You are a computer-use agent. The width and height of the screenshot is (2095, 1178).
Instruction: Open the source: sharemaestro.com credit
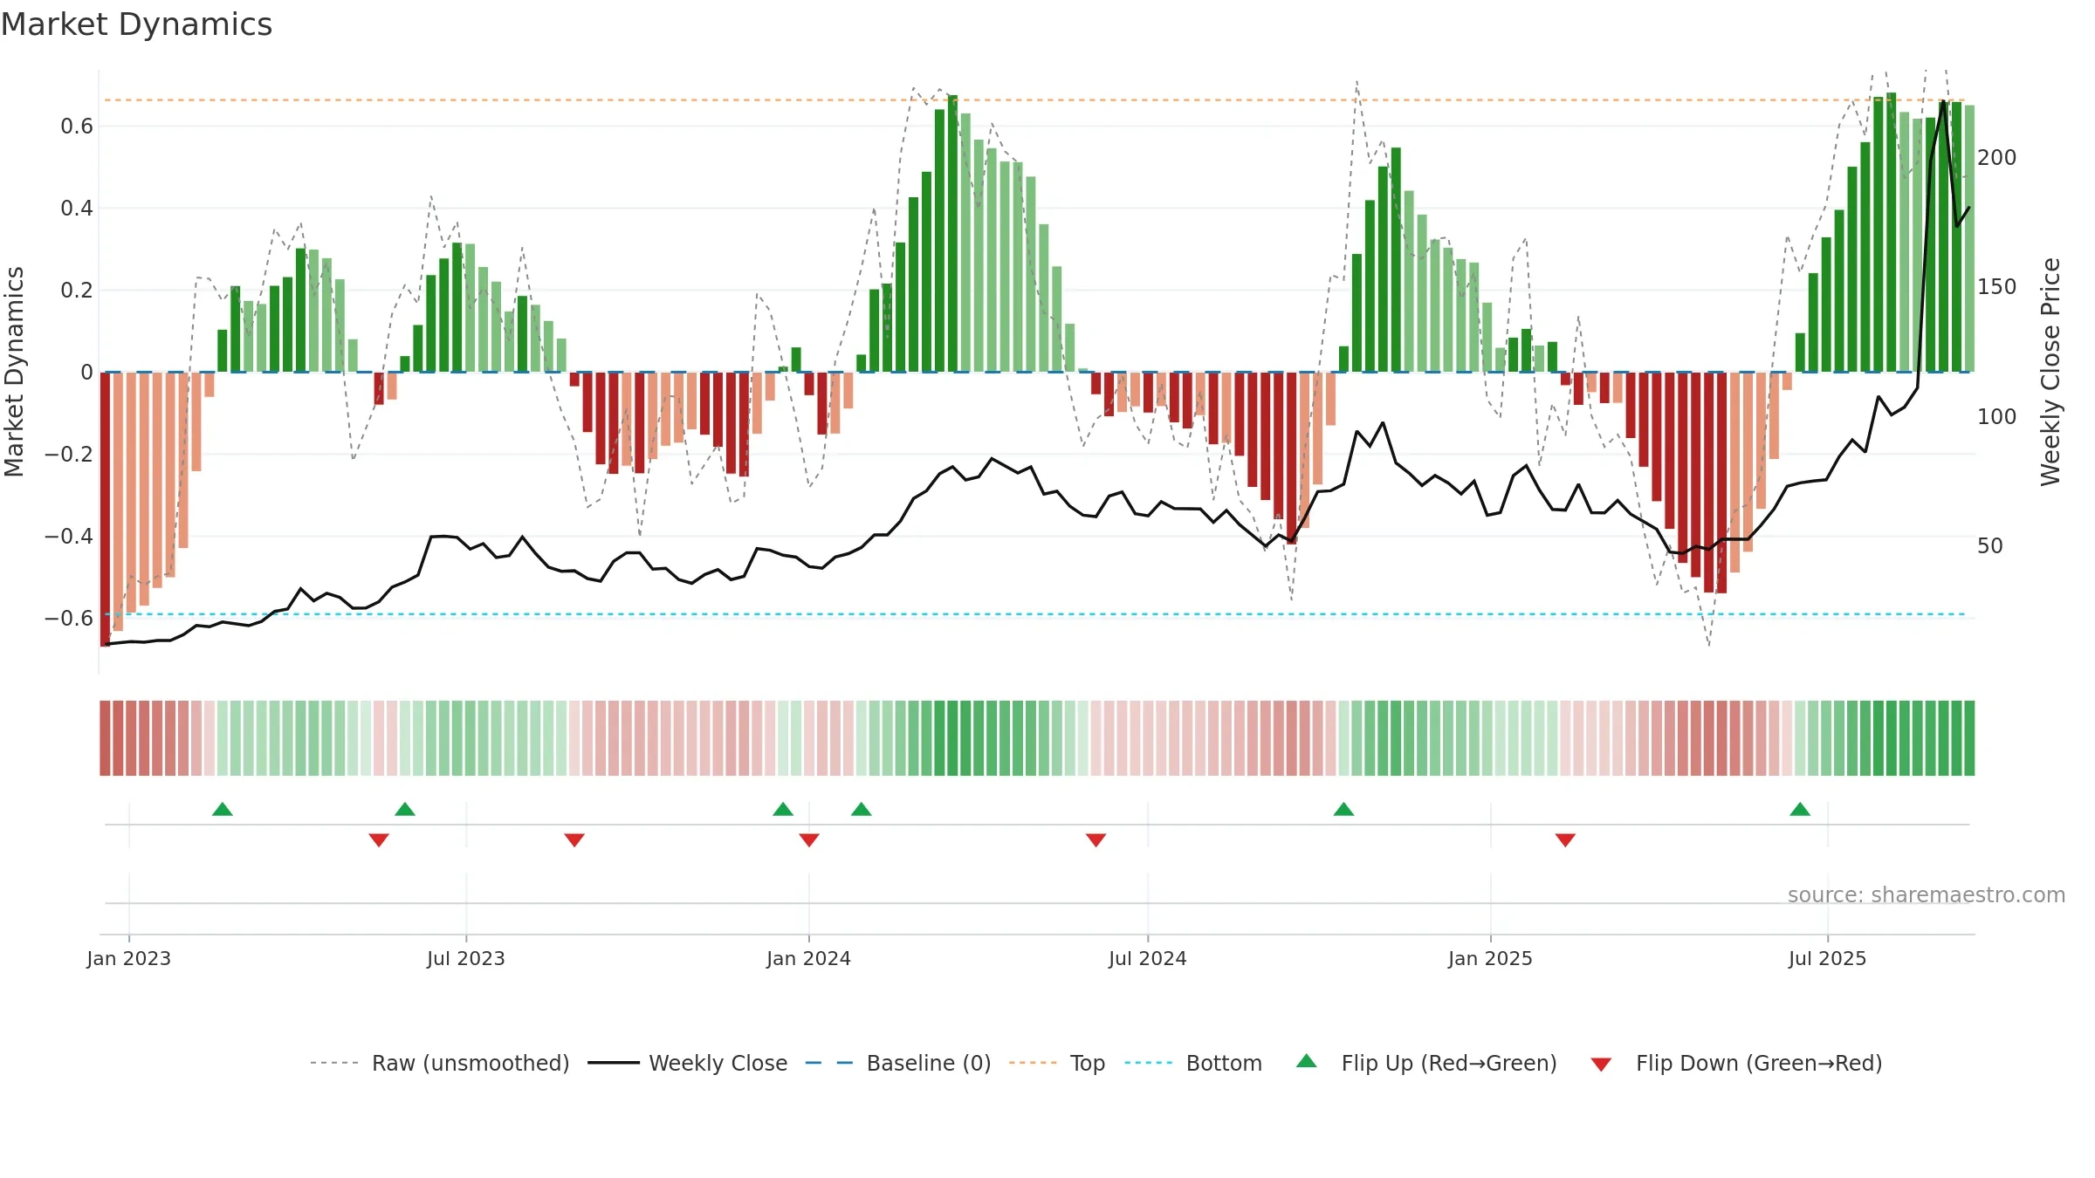click(x=1927, y=894)
